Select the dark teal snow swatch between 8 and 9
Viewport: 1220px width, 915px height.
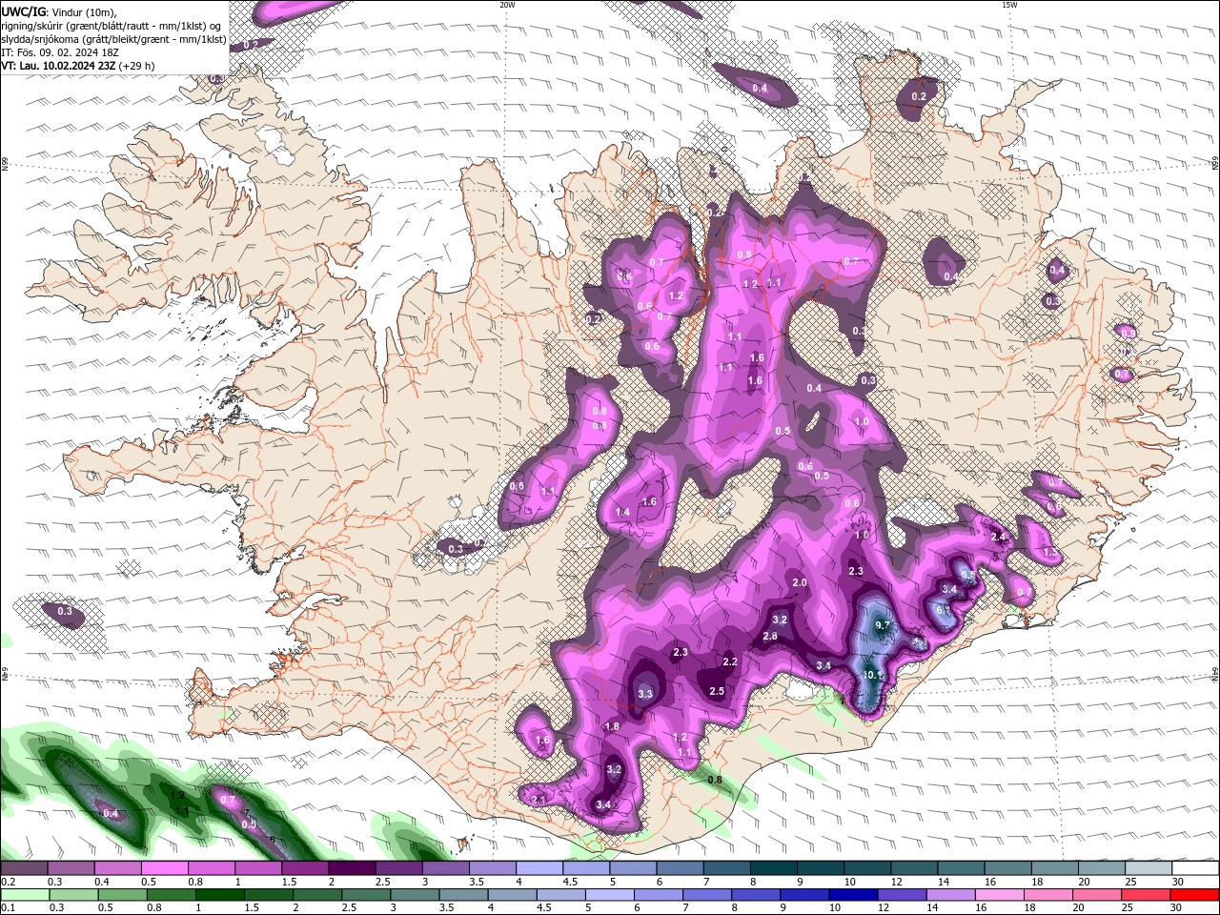click(x=775, y=869)
